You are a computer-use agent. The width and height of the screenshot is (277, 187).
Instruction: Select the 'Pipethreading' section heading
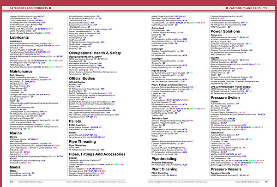pos(164,159)
